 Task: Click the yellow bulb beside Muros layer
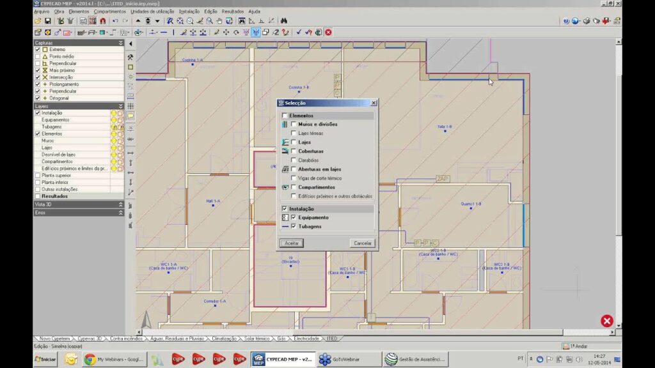(114, 141)
